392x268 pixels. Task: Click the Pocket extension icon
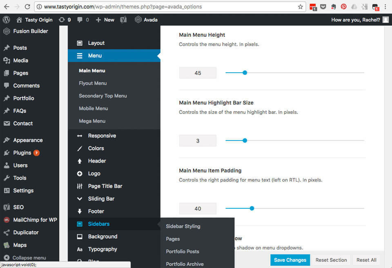[x=323, y=7]
